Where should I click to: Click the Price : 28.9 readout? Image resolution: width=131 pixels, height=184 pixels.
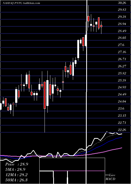click(17, 164)
